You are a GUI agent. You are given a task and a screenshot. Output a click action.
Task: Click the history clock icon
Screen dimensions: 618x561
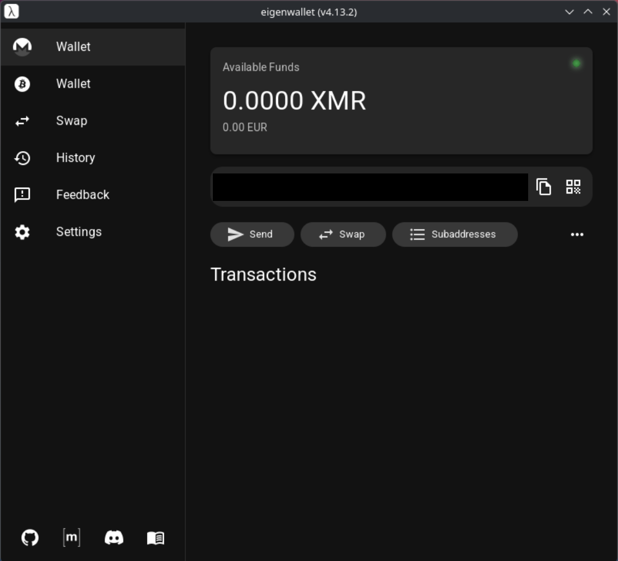point(22,158)
